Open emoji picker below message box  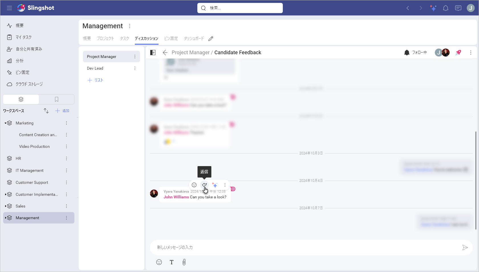click(x=159, y=262)
